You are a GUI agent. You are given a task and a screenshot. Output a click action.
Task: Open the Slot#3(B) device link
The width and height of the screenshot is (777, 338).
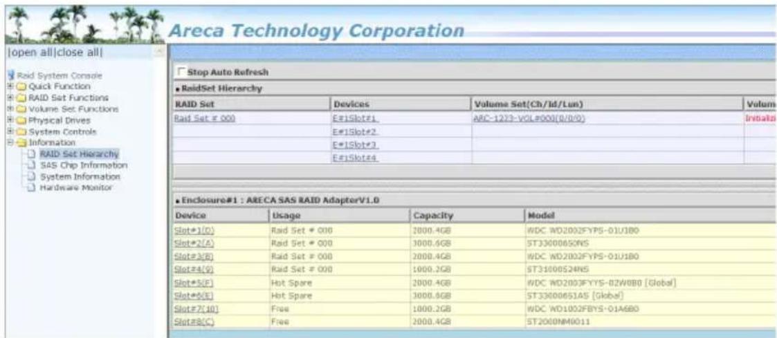pos(194,257)
